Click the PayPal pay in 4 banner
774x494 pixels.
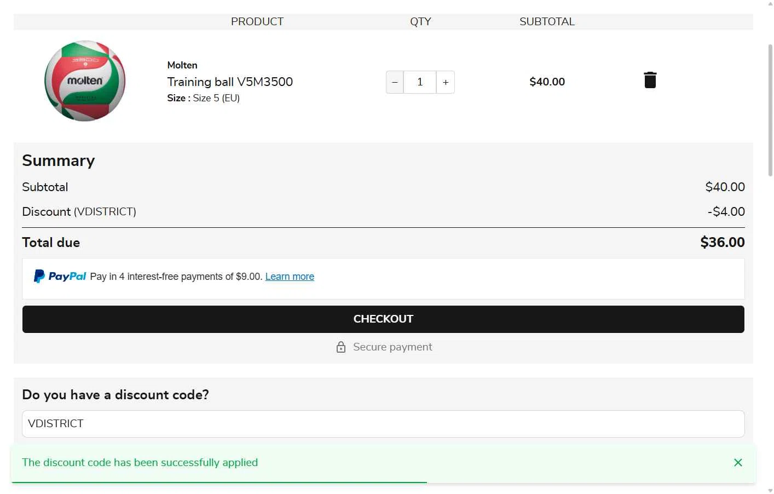click(x=383, y=279)
